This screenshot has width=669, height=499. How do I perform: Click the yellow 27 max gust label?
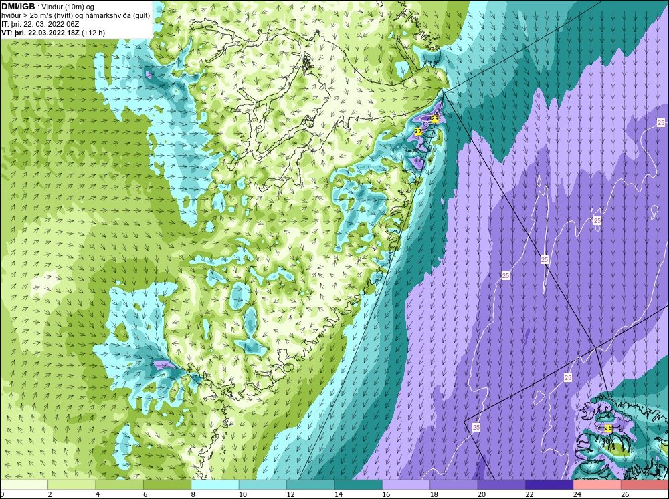tap(418, 132)
